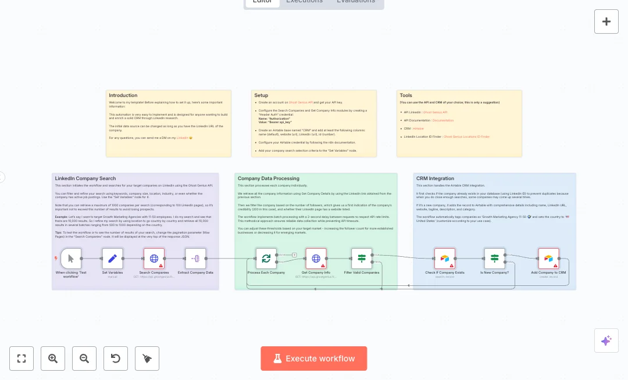Open the Is New Company? node

click(494, 259)
